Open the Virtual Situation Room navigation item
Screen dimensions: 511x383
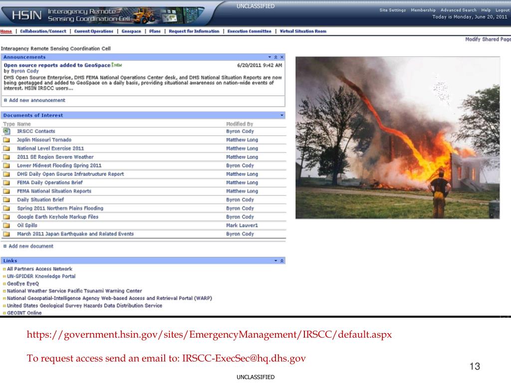click(303, 31)
